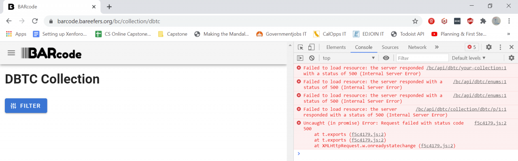Open DevTools customize three-dot menu
This screenshot has height=161, width=518.
tap(500, 47)
